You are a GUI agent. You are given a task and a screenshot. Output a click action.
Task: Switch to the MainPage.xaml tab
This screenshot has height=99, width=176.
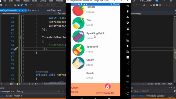coord(54,10)
